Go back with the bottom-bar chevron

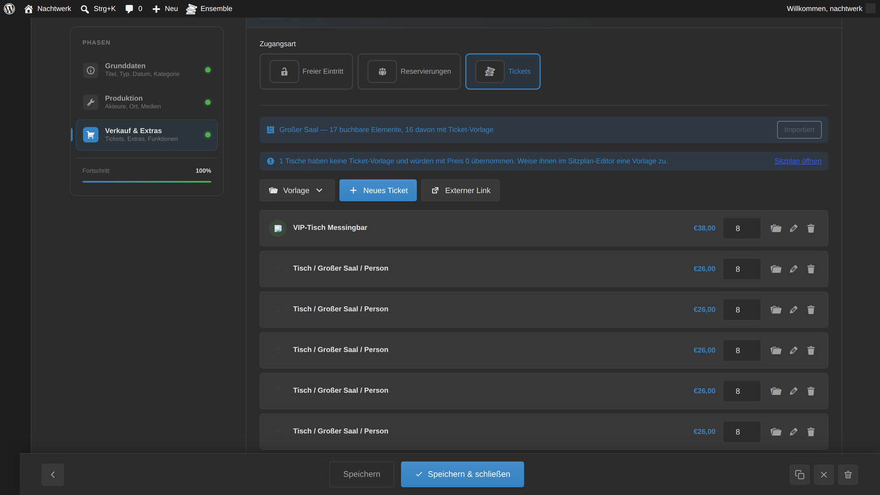tap(53, 475)
